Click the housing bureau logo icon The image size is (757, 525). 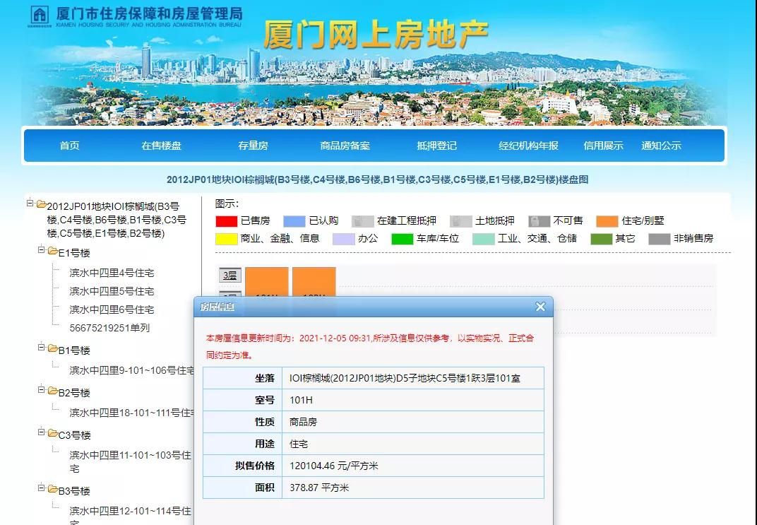(x=40, y=16)
